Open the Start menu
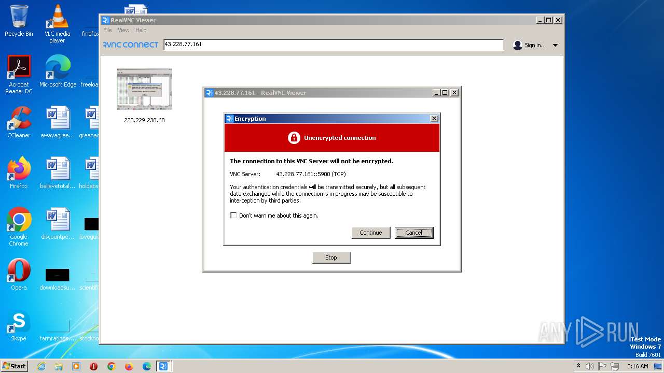 point(14,366)
